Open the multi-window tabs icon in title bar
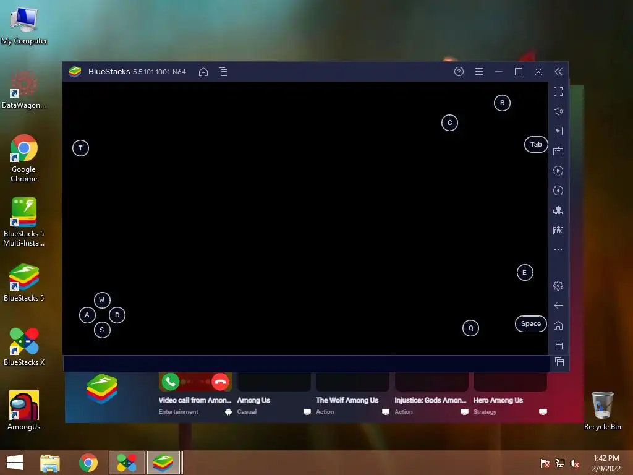Image resolution: width=633 pixels, height=475 pixels. point(223,72)
